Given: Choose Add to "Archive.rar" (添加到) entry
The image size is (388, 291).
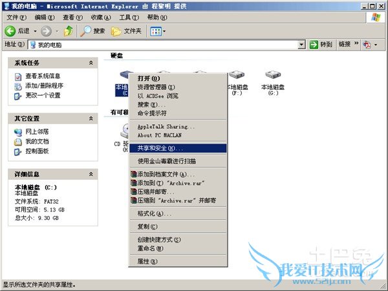Looking at the screenshot, I should point(178,184).
